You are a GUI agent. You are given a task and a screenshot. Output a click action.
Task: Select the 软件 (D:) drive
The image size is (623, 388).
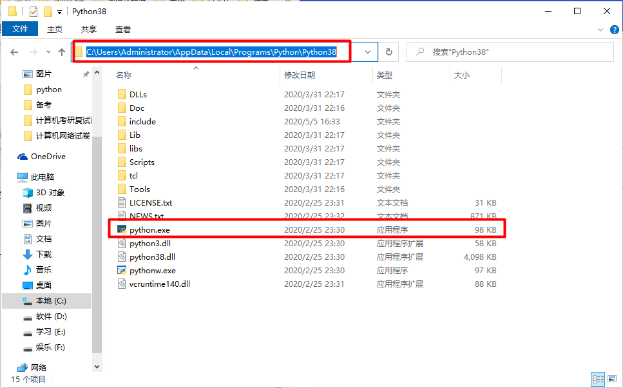pos(52,316)
